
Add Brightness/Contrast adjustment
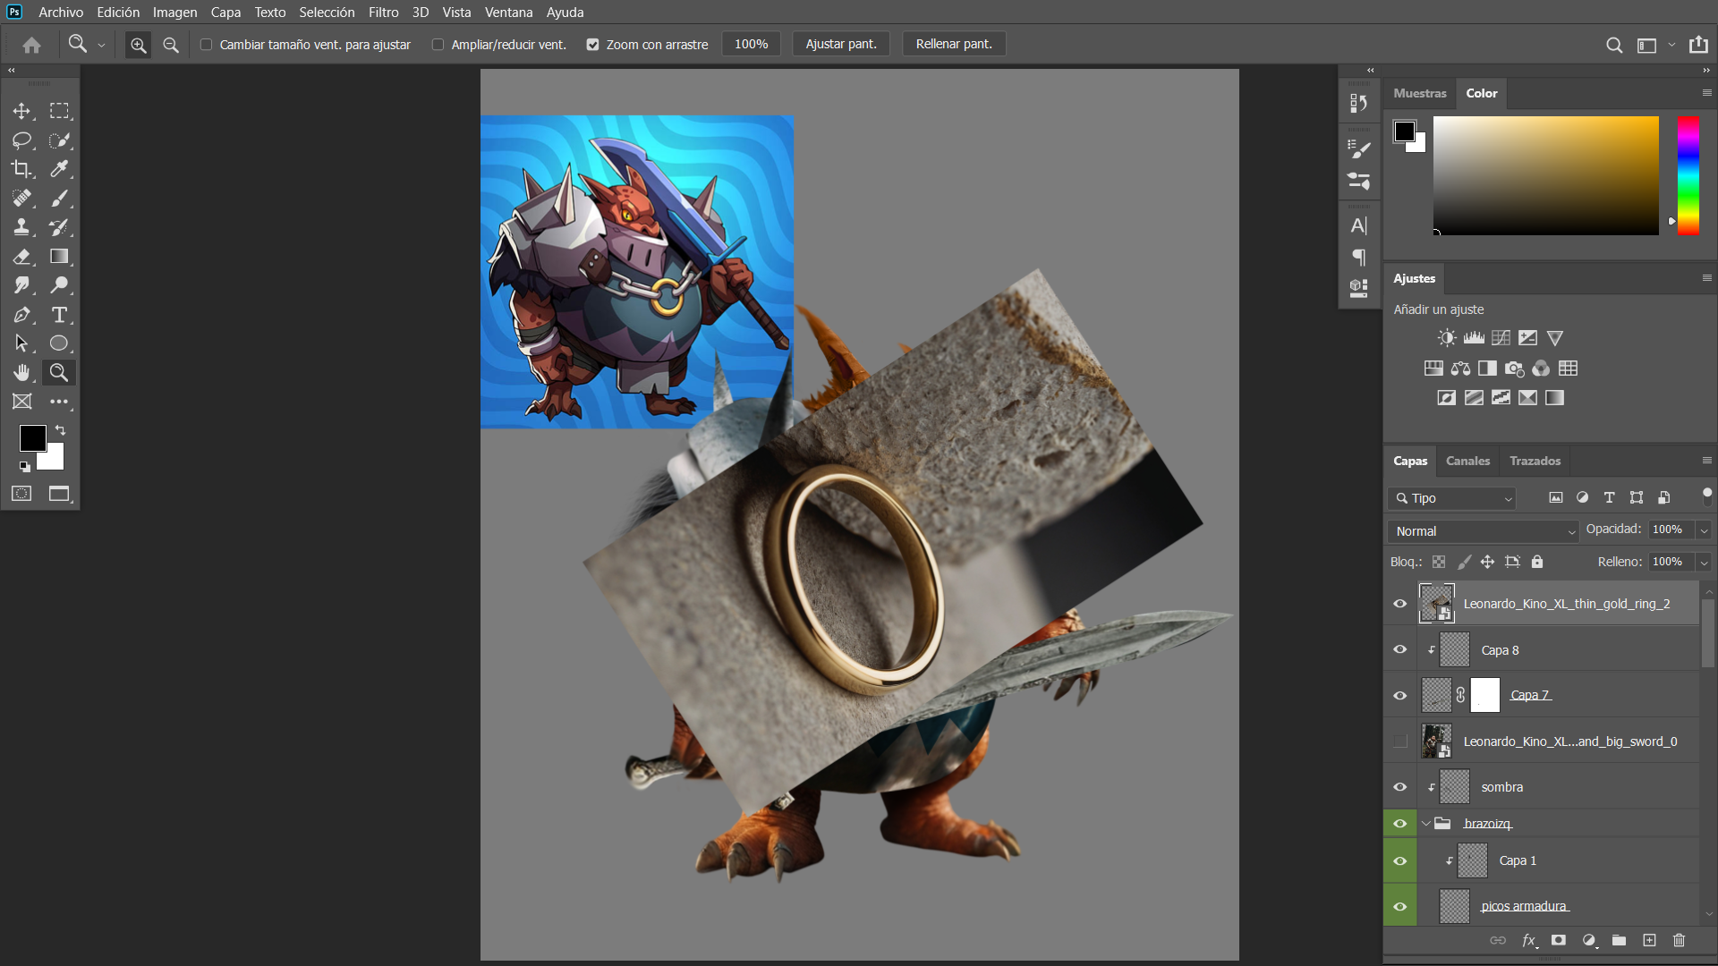1447,338
